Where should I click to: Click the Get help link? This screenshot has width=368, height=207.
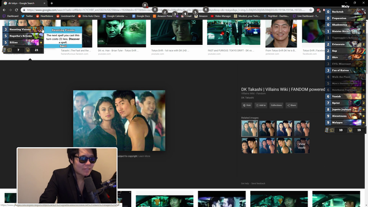click(x=245, y=183)
